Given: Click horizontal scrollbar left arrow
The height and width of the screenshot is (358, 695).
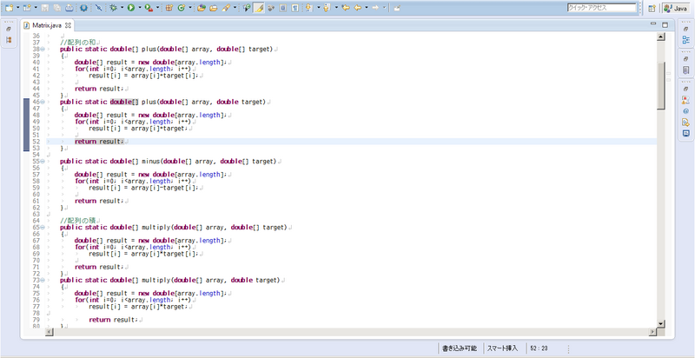Looking at the screenshot, I should pos(50,332).
